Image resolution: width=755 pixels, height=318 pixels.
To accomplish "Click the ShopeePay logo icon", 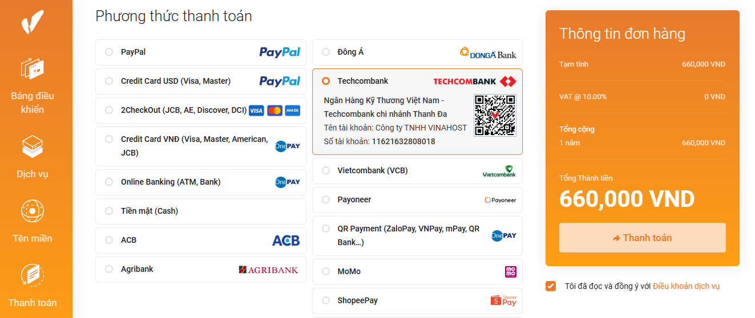I will 503,301.
